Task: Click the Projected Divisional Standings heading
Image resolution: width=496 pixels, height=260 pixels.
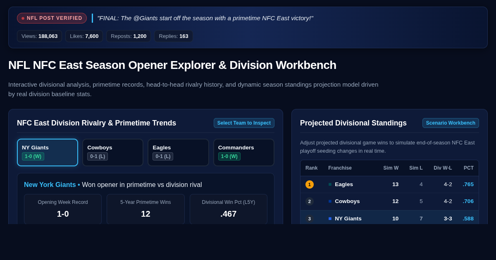Action: point(353,123)
